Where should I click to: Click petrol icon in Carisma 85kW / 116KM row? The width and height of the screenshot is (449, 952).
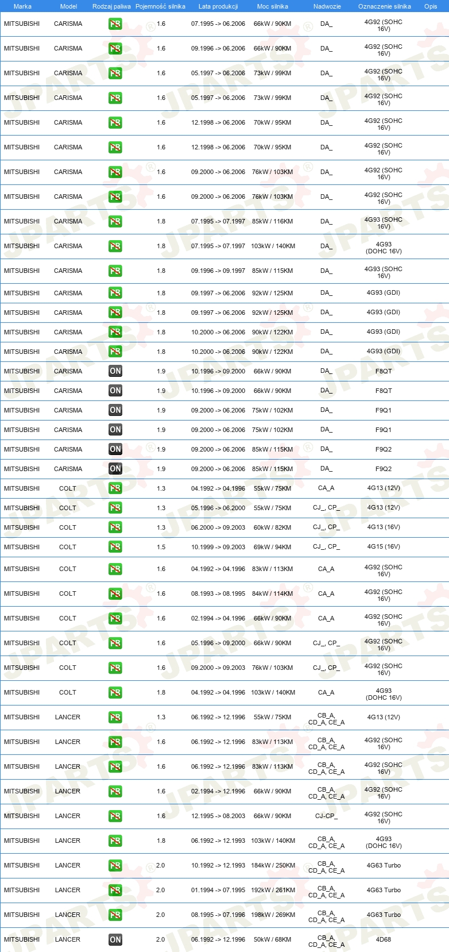(115, 222)
